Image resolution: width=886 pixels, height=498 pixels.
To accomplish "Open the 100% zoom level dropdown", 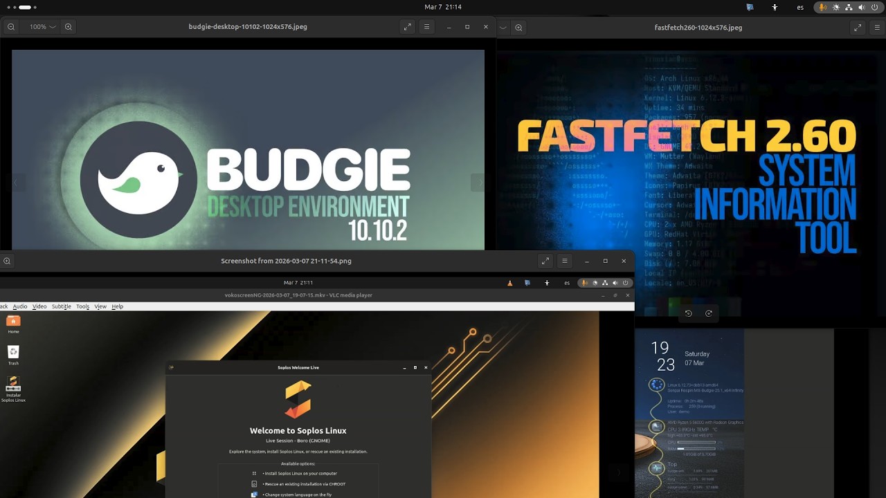I will [42, 27].
